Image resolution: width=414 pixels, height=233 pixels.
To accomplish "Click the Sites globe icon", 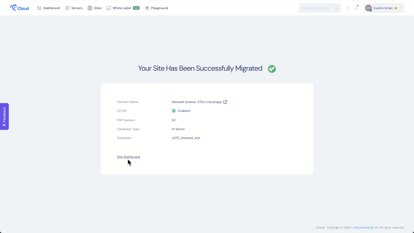I will tap(89, 8).
